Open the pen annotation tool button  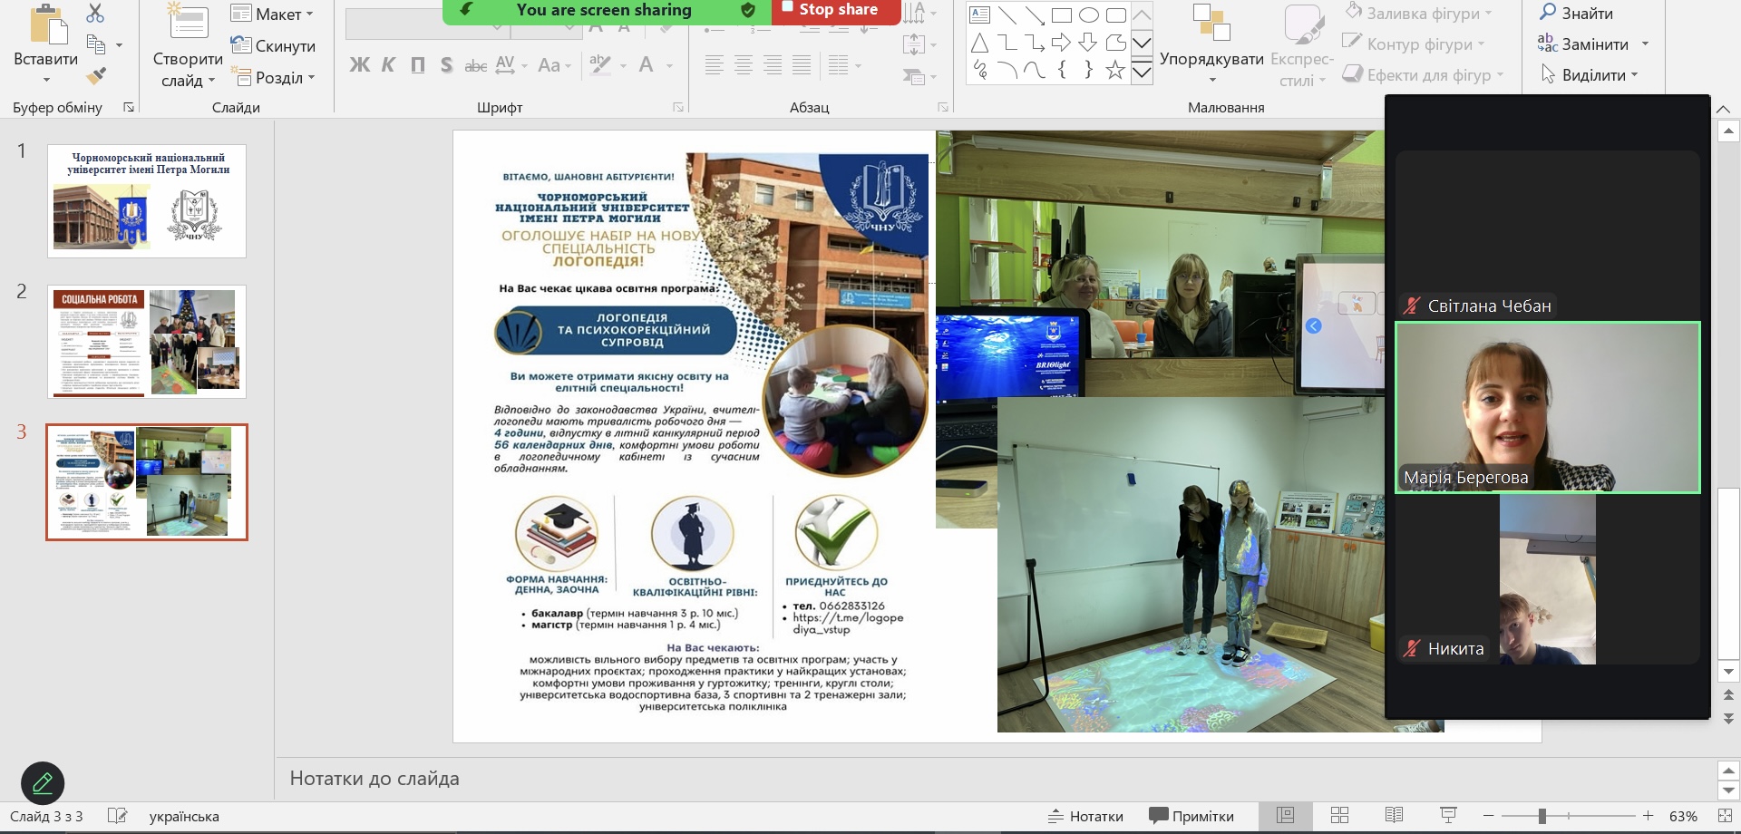[x=43, y=783]
